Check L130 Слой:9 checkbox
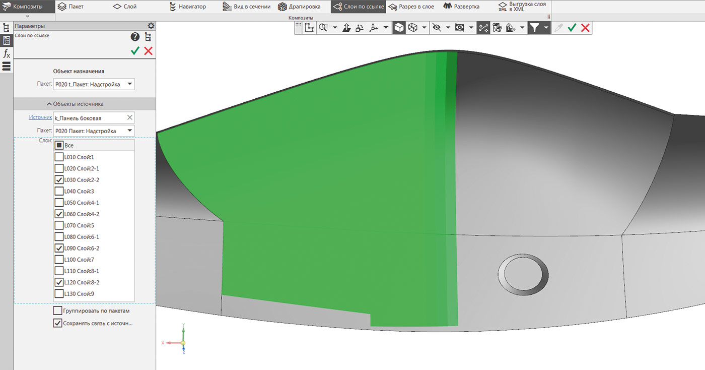 59,294
